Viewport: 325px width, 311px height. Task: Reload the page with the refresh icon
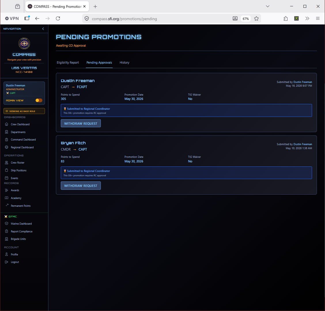58,18
